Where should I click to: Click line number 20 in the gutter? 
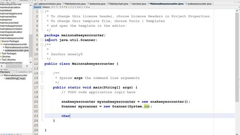(x=36, y=102)
